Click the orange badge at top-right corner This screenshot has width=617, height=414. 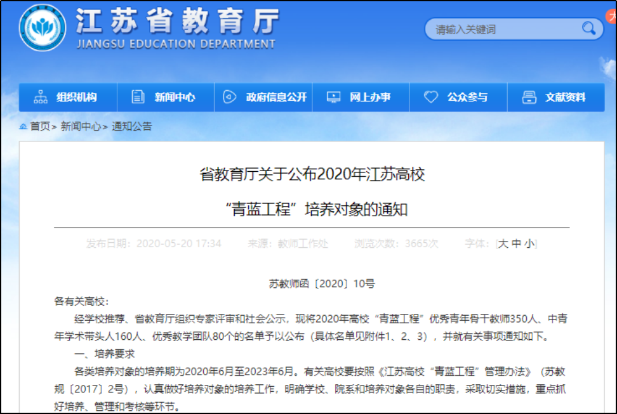pos(612,17)
